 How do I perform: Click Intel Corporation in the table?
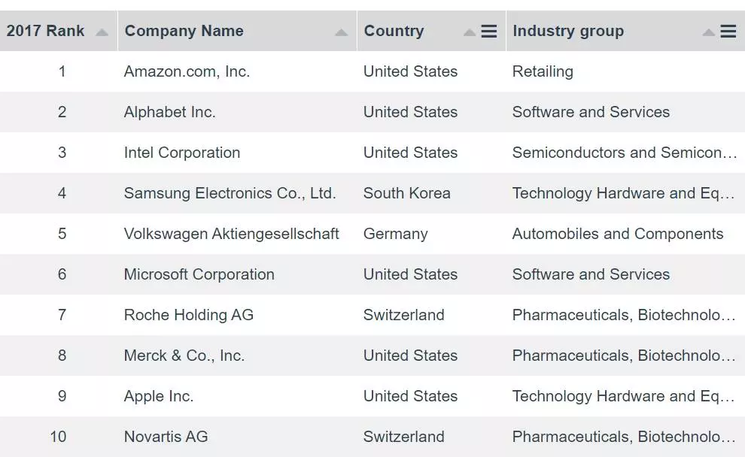[182, 153]
